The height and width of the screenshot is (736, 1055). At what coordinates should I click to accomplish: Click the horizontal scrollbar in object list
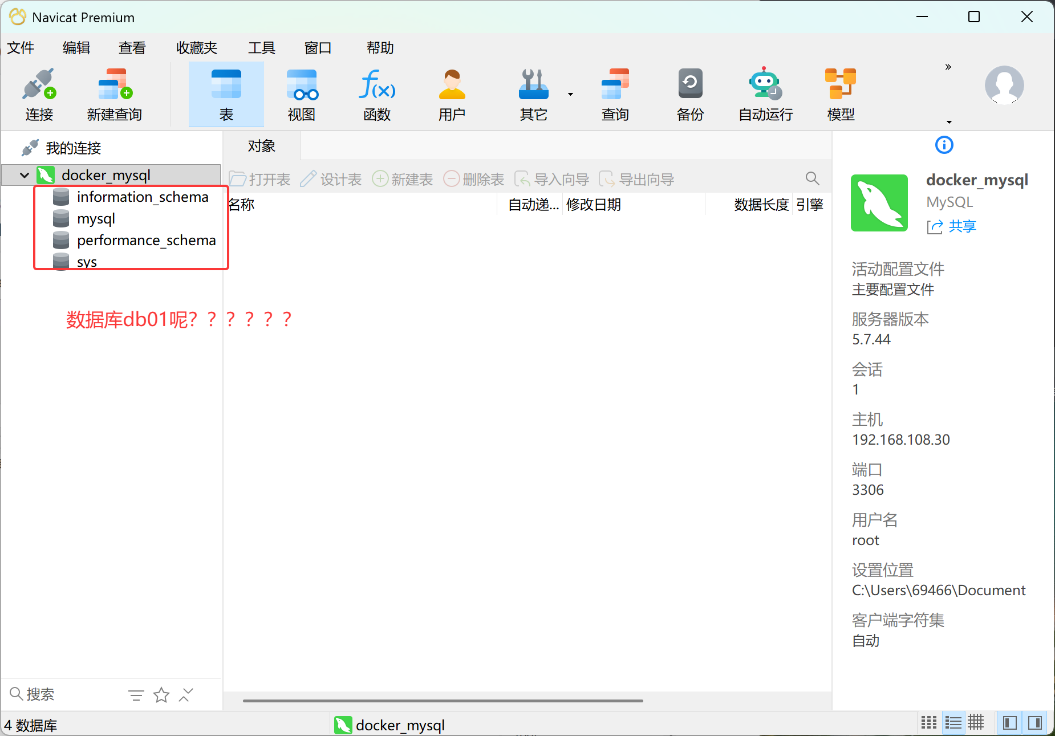443,701
